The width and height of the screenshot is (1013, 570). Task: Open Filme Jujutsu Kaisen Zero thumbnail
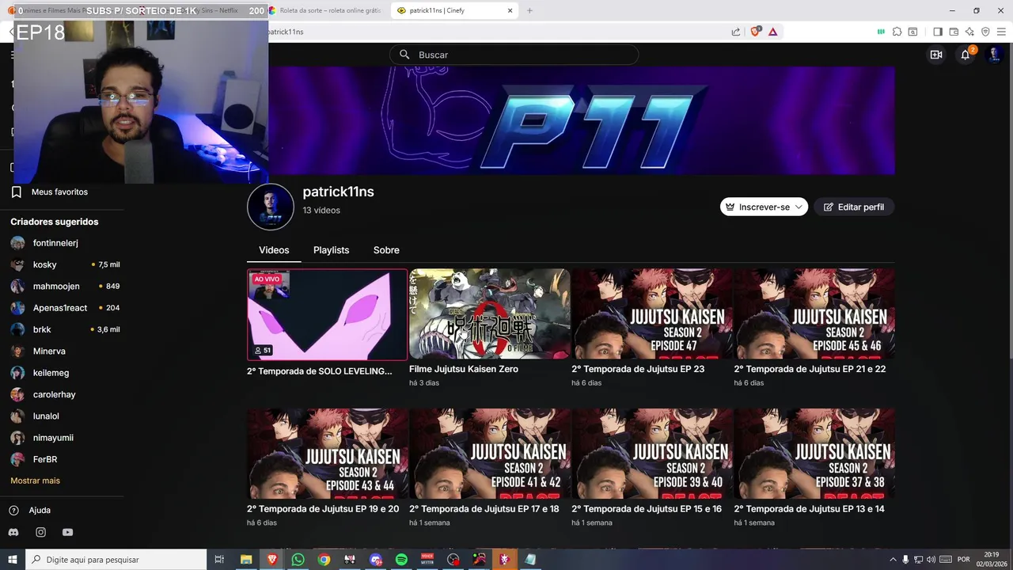pos(490,314)
